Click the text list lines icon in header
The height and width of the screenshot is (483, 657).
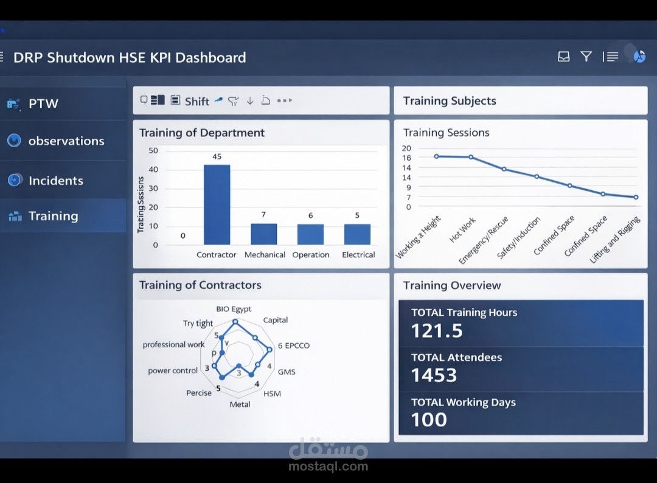[x=610, y=57]
